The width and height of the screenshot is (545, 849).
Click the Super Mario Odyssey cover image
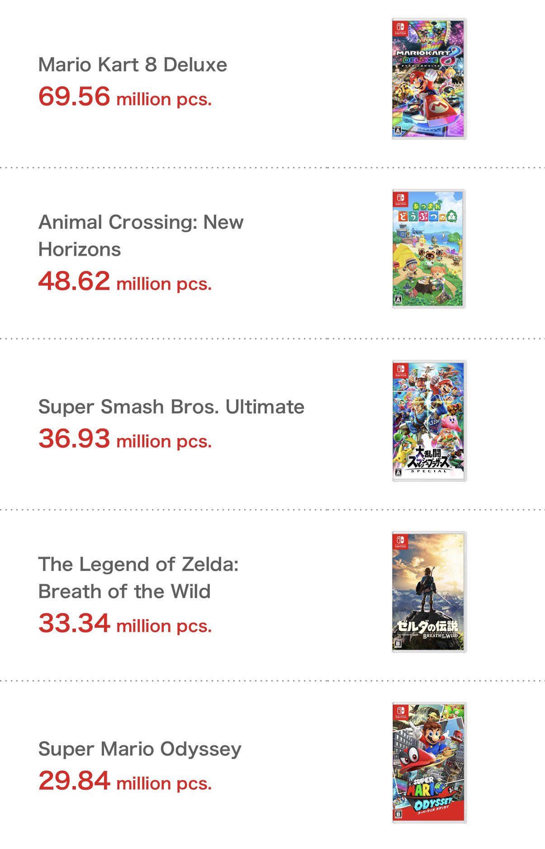pyautogui.click(x=429, y=763)
